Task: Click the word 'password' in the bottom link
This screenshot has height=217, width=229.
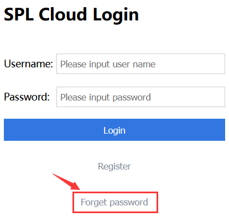Action: click(129, 203)
